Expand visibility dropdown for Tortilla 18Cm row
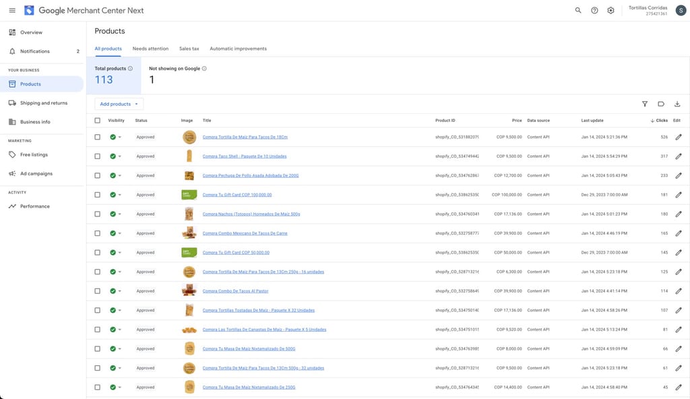 120,137
